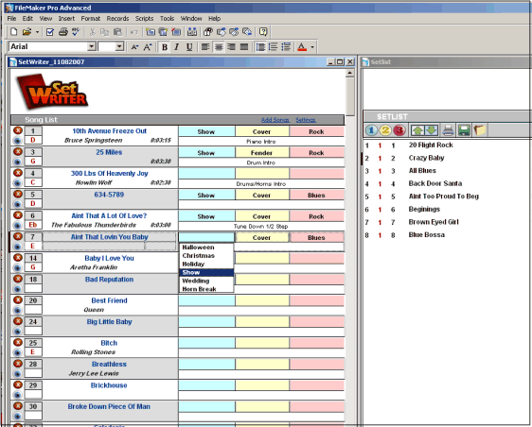This screenshot has width=532, height=427.
Task: Click the Setlist print icon
Action: 448,130
